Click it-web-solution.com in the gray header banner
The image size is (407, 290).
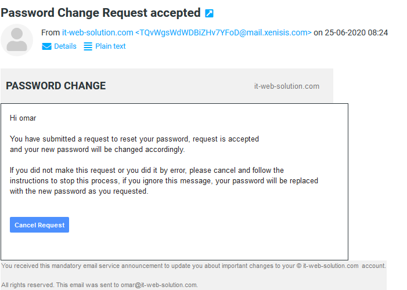pyautogui.click(x=287, y=86)
